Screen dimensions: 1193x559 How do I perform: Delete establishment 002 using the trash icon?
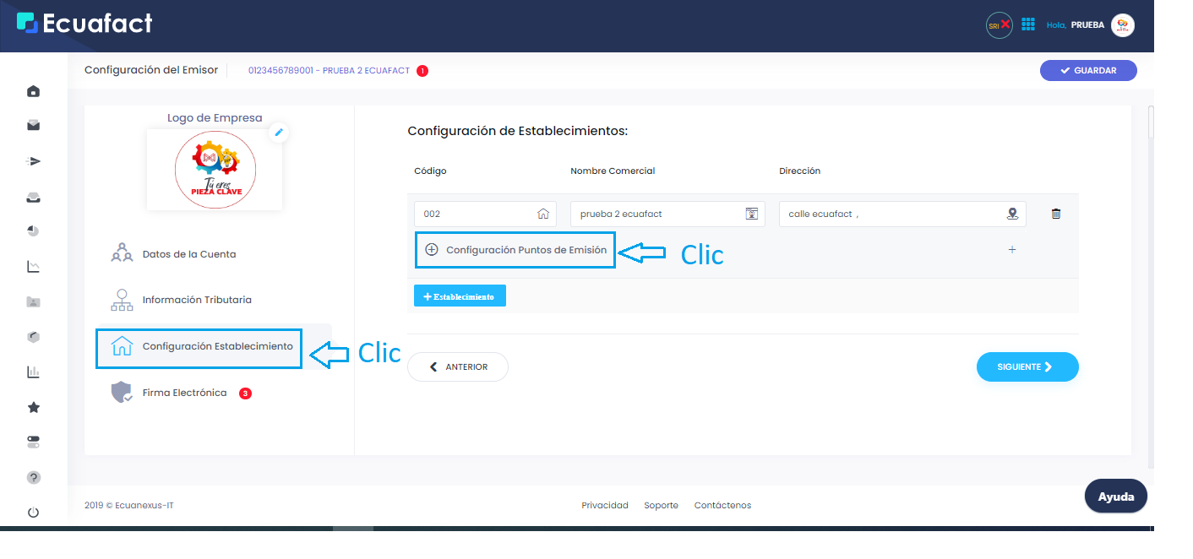pos(1055,213)
